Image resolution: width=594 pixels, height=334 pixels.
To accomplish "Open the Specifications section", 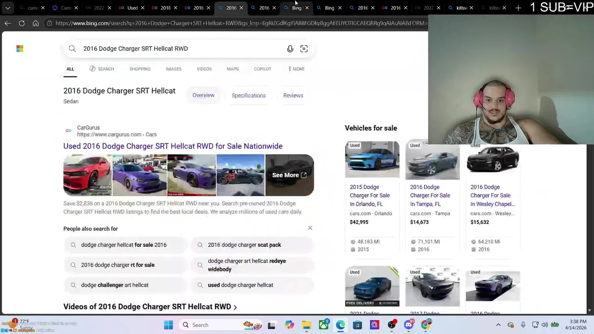I will pos(249,95).
